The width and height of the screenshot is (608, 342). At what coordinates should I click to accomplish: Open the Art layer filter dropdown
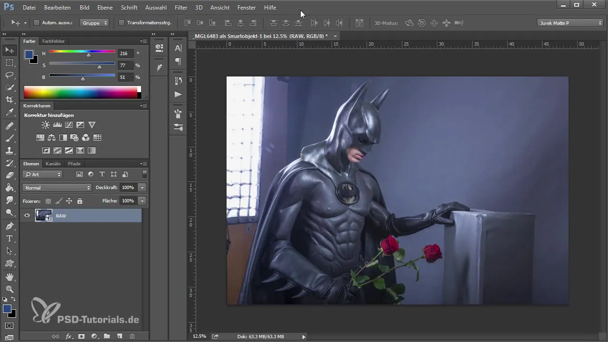click(43, 174)
